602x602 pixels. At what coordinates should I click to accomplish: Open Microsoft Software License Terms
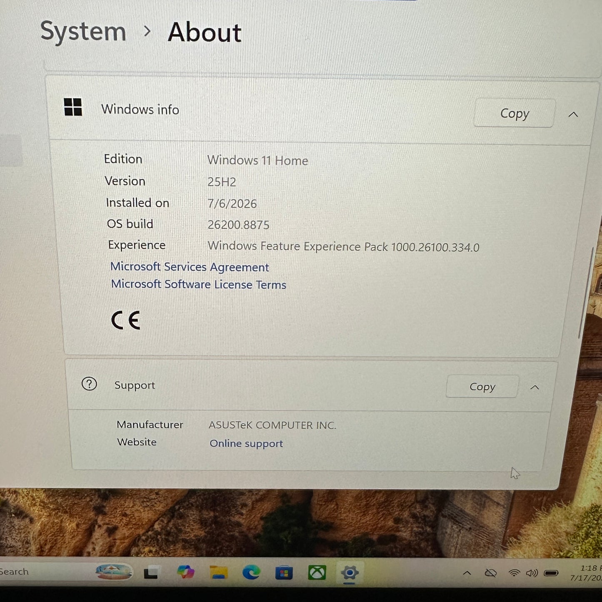click(x=199, y=285)
